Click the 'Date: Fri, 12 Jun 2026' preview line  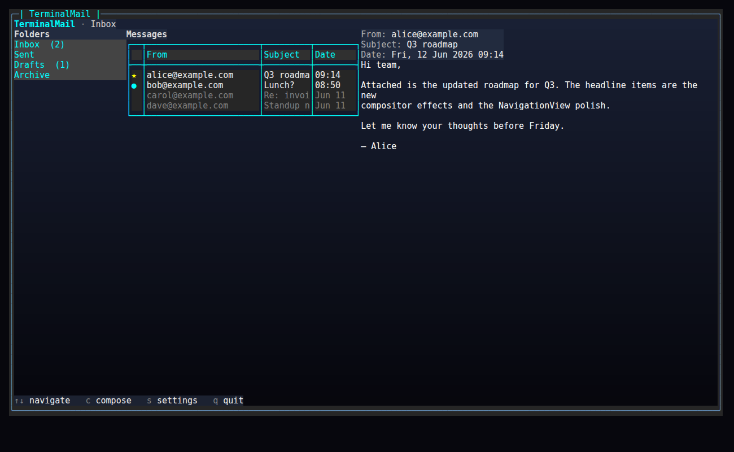click(x=432, y=55)
